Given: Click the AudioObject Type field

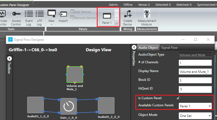Looking at the screenshot, I should coord(195,55).
